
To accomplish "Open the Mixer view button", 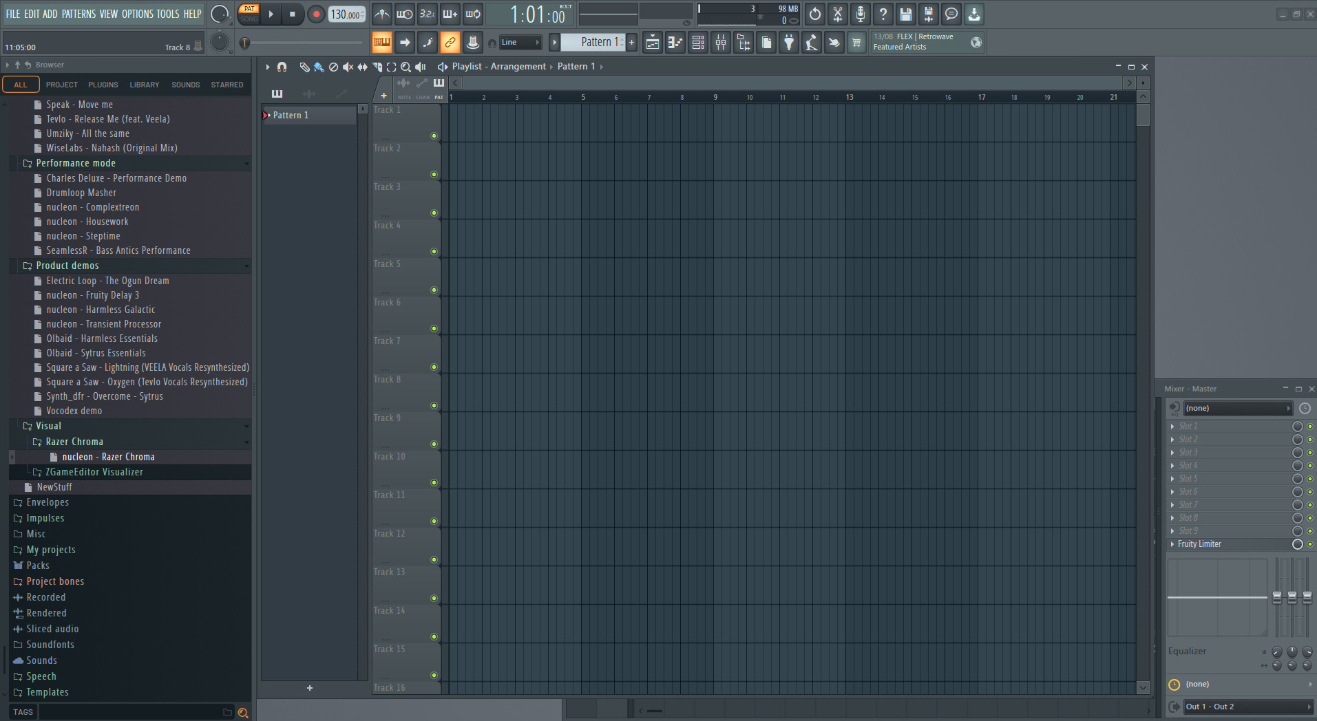I will pyautogui.click(x=721, y=43).
